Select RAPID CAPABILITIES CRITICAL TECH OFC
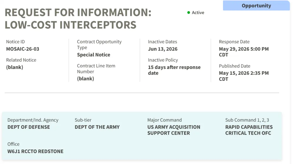The width and height of the screenshot is (293, 164). 249,130
